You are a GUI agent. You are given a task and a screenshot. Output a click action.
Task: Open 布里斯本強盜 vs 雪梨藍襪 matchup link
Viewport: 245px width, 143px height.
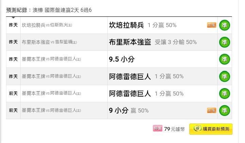tap(49, 42)
